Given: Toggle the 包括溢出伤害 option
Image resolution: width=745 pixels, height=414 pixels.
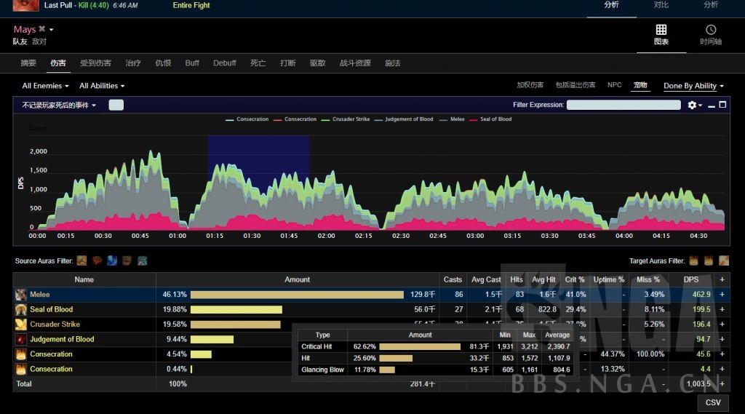Looking at the screenshot, I should 575,85.
